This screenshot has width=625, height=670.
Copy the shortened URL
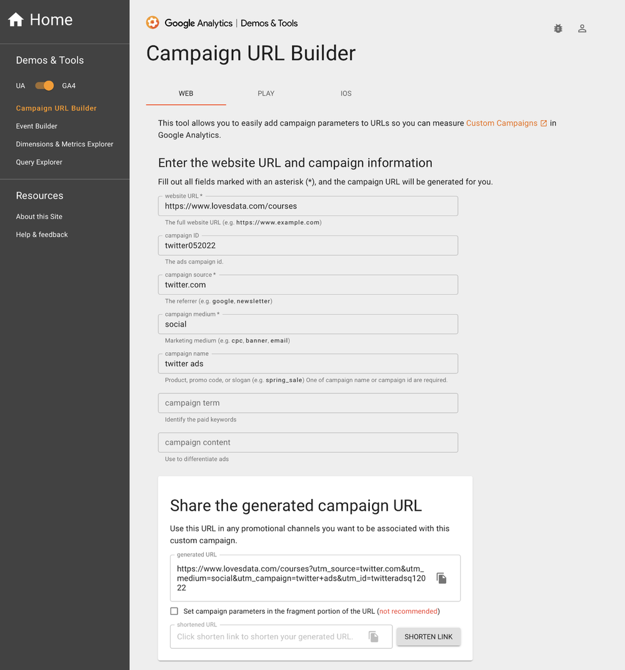374,636
